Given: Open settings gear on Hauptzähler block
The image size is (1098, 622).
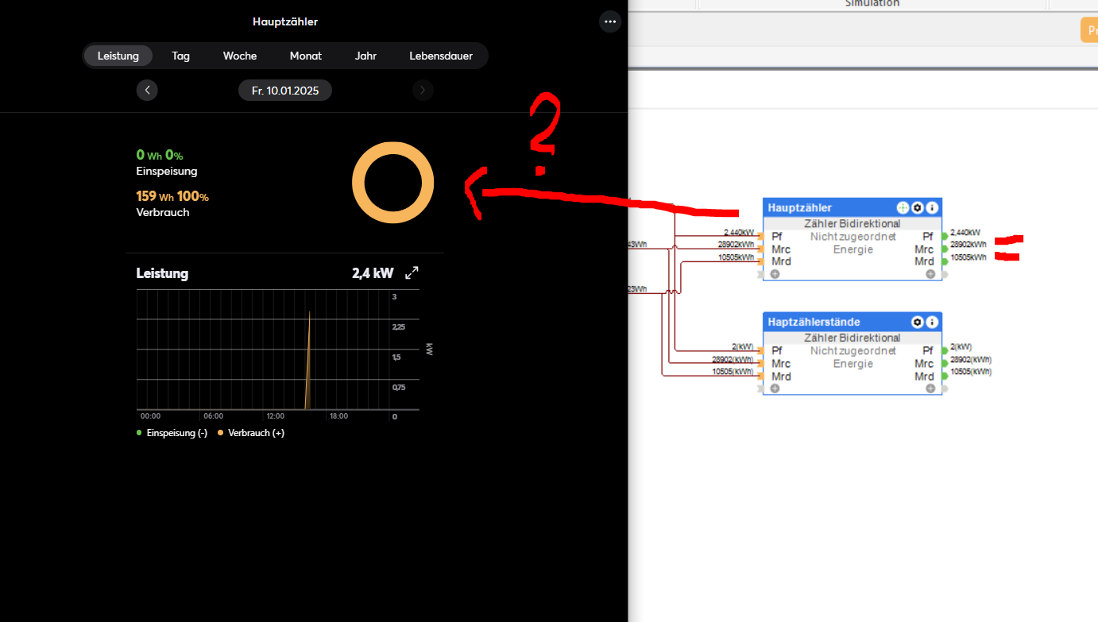Looking at the screenshot, I should [x=918, y=207].
